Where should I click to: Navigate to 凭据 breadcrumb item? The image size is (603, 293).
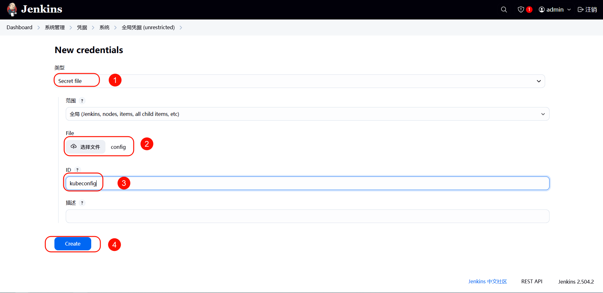(82, 27)
